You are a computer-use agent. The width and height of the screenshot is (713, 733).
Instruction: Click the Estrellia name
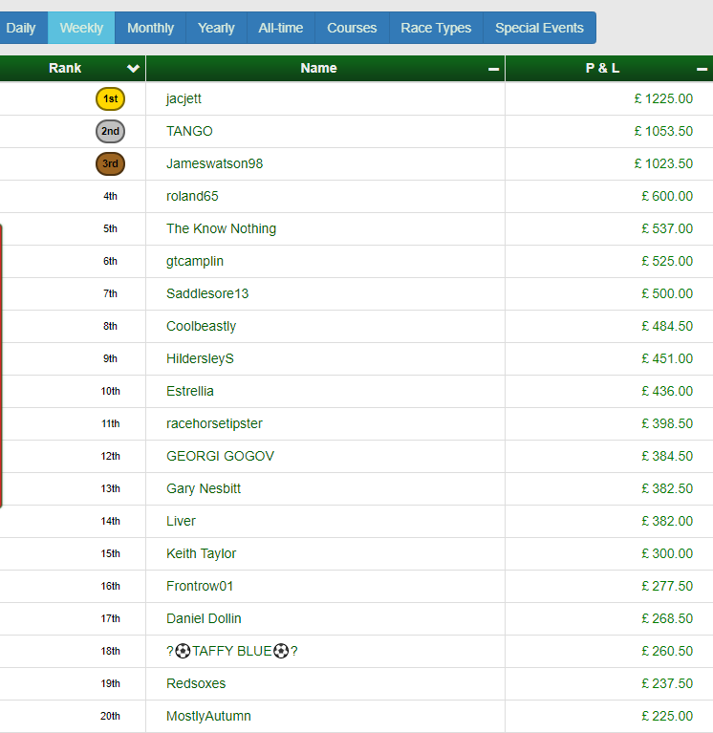190,391
